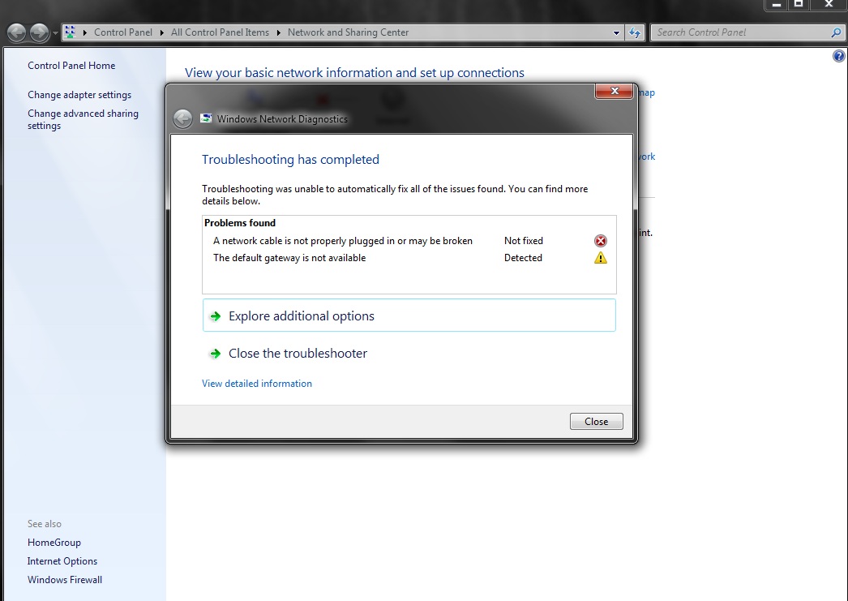
Task: Open Change adapter settings
Action: [79, 95]
